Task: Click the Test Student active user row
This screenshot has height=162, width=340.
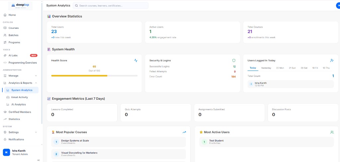Action: pyautogui.click(x=267, y=142)
